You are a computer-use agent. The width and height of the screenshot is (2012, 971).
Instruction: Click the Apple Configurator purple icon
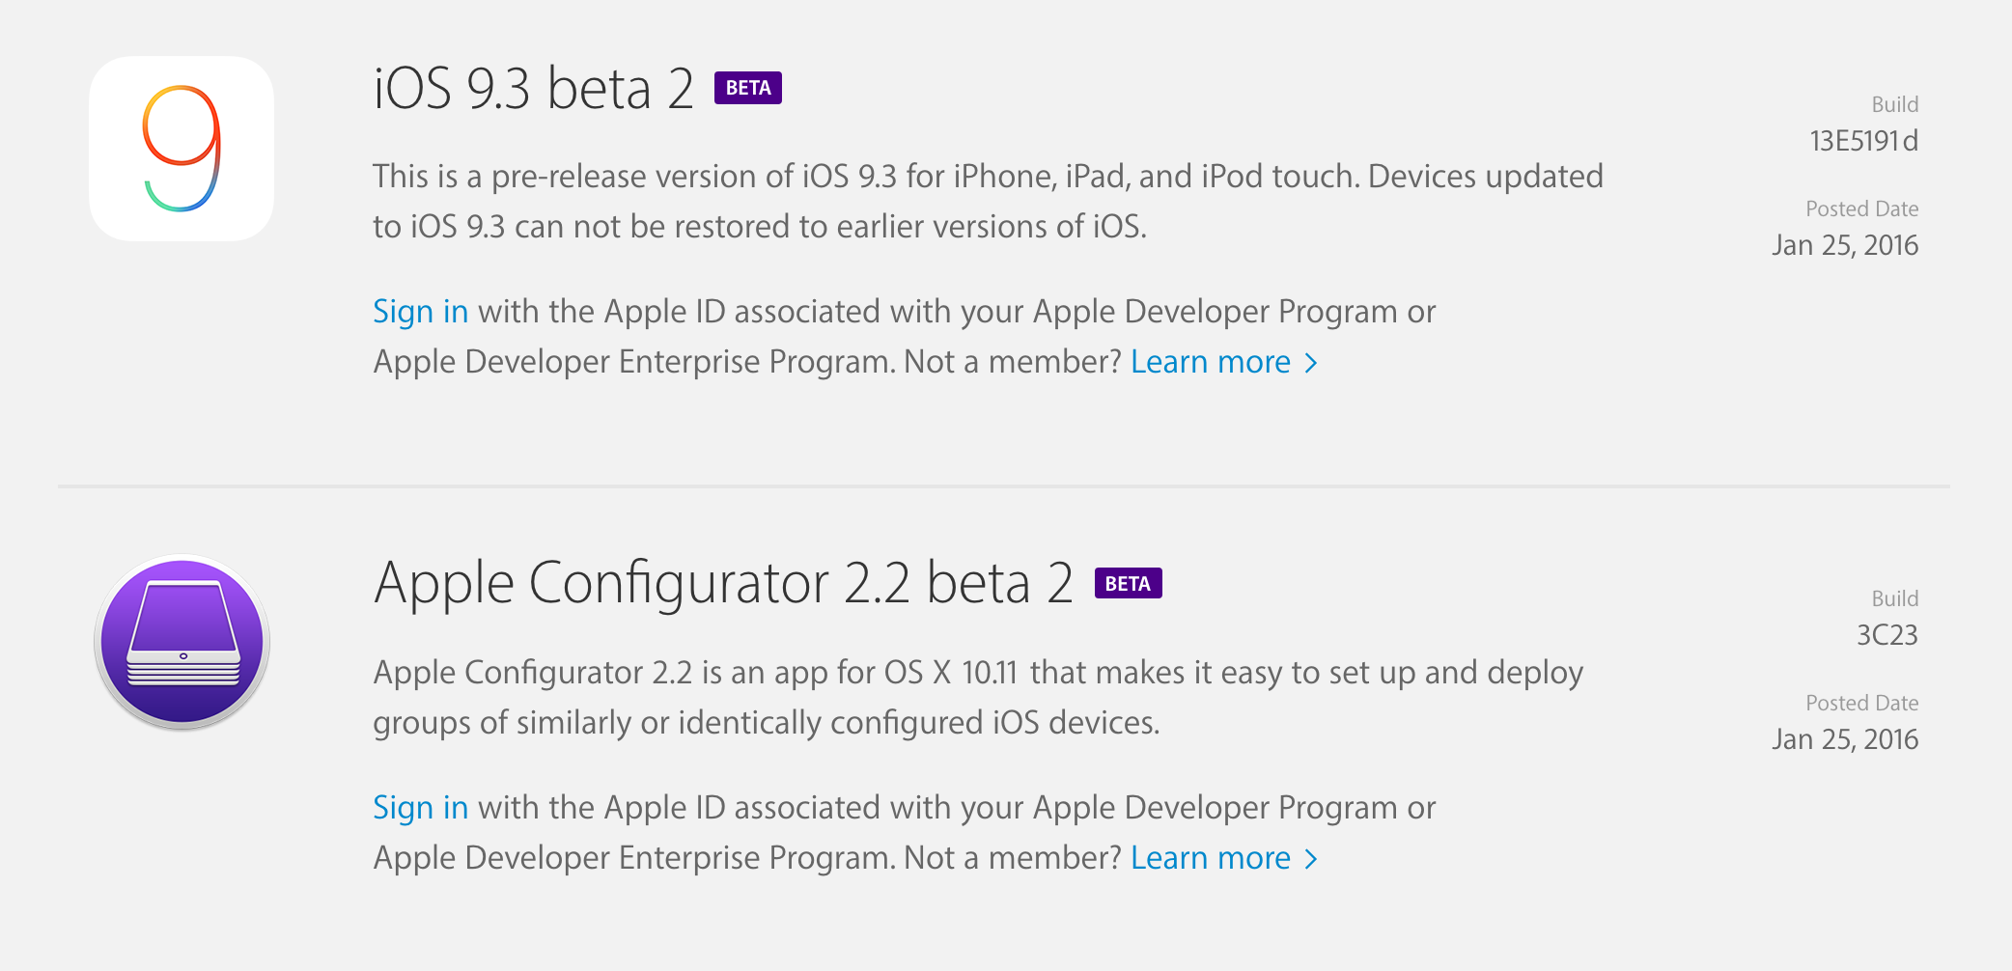coord(182,642)
